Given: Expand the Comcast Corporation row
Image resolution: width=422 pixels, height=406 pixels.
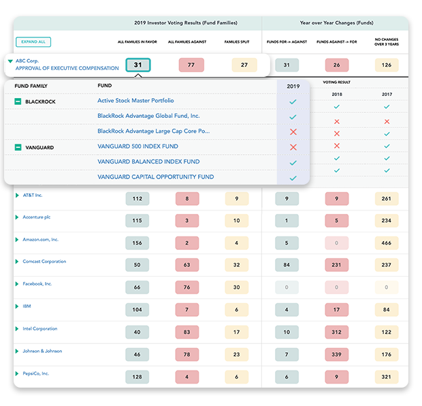Looking at the screenshot, I should click(x=17, y=262).
